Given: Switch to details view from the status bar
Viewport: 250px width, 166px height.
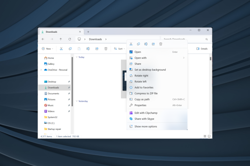Looking at the screenshot, I should [x=205, y=136].
